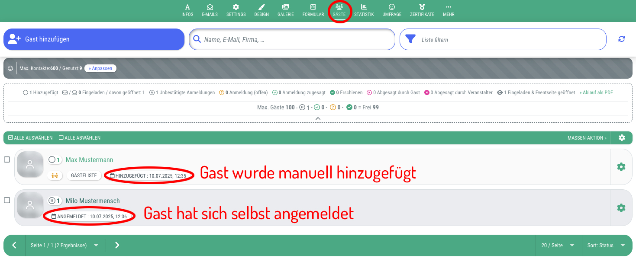This screenshot has height=271, width=636.
Task: Click Max Mustermann's status circle badge
Action: pyautogui.click(x=55, y=160)
